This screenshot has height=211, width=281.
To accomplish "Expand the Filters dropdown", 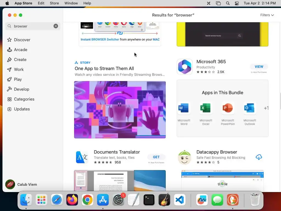I will tap(267, 15).
